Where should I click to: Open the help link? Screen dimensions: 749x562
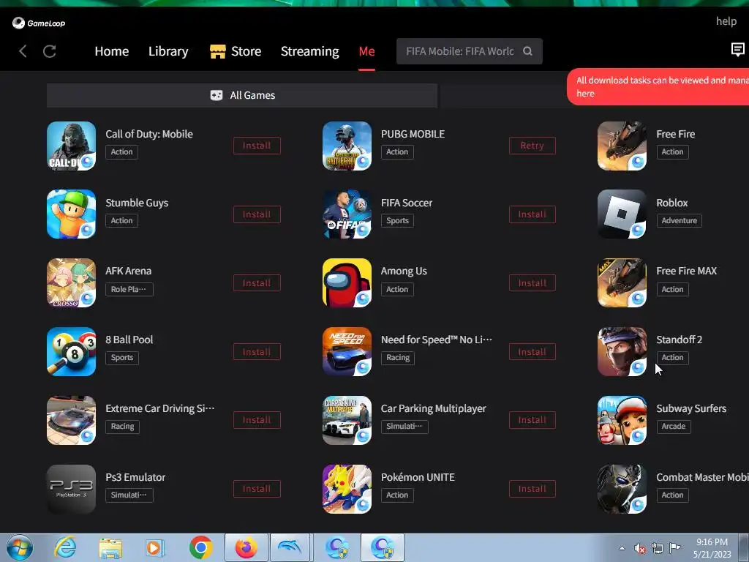[726, 21]
